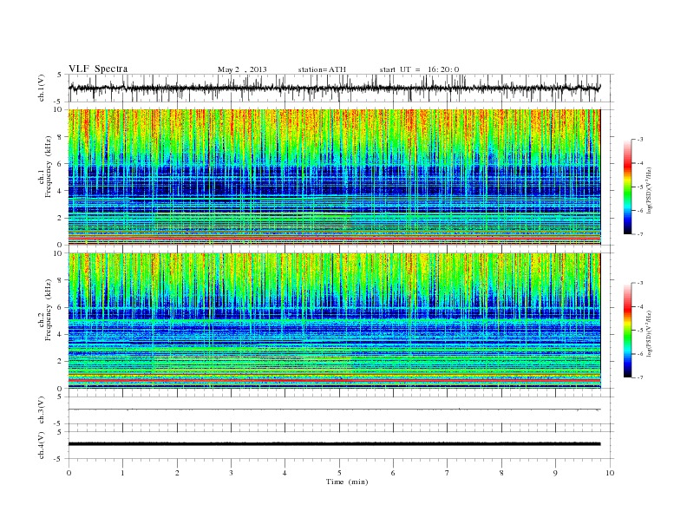Click inside the ch.1 frequency spectrogram
Image resolution: width=687 pixels, height=531 pixels.
click(x=334, y=177)
